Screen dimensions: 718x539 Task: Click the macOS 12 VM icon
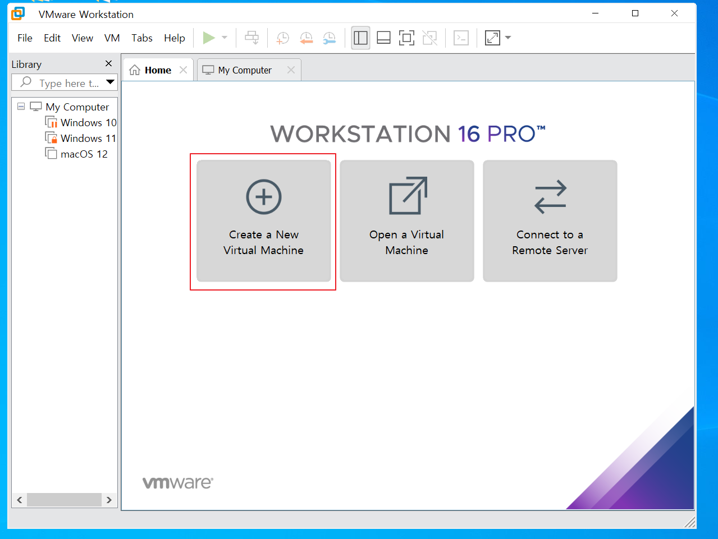click(x=51, y=153)
